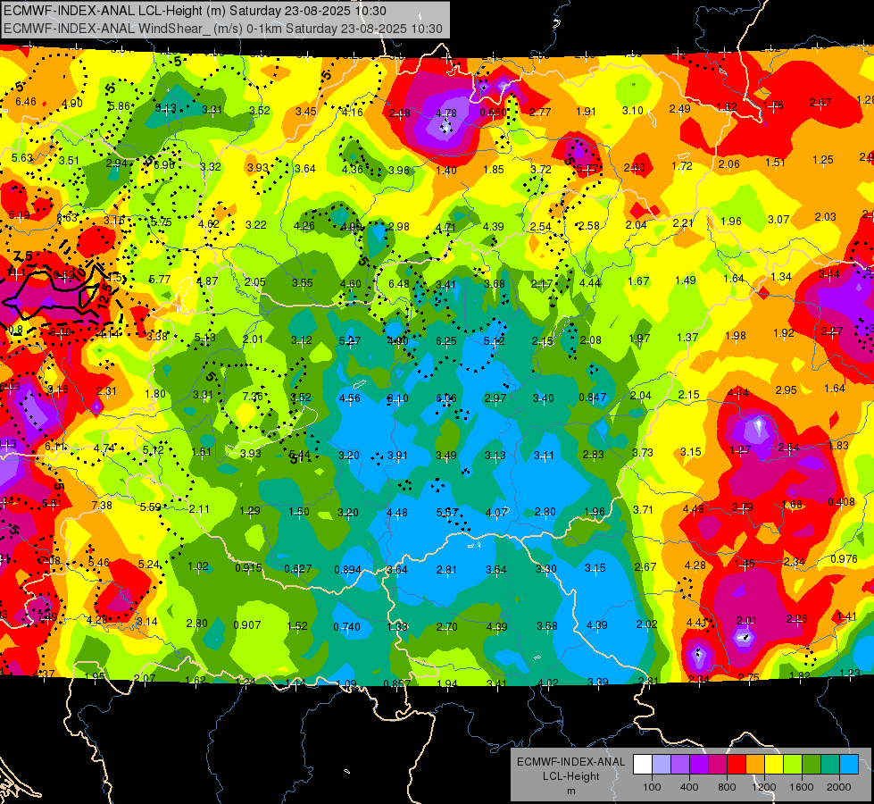Click the LCL-Height legend title text
The width and height of the screenshot is (874, 804).
coord(570,776)
